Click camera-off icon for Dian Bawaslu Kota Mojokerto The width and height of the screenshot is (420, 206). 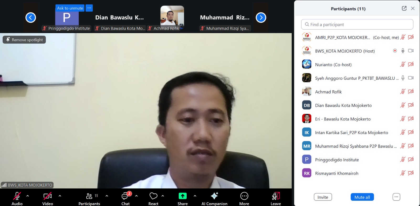411,105
